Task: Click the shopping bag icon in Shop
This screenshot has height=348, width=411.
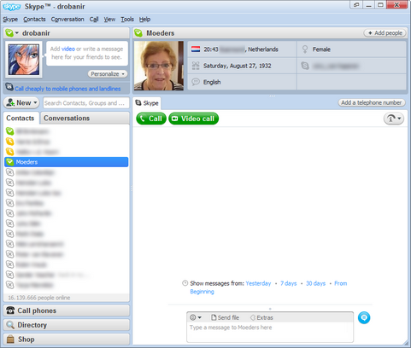Action: [10, 339]
